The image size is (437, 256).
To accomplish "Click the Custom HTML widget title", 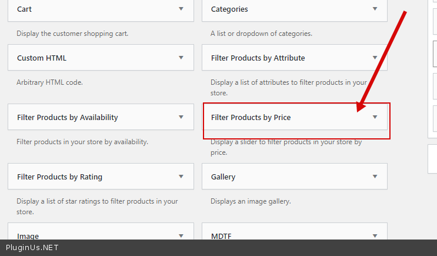I will coord(42,58).
